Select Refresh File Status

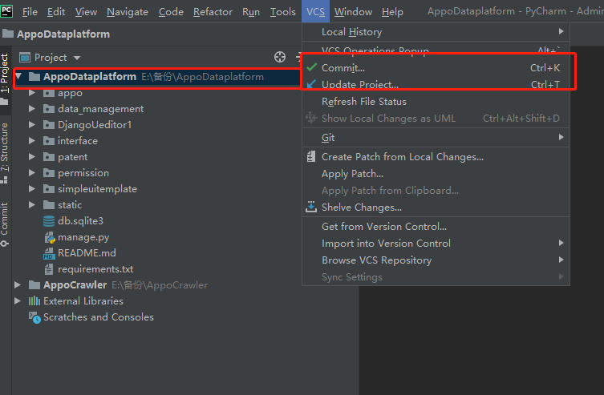click(x=436, y=102)
